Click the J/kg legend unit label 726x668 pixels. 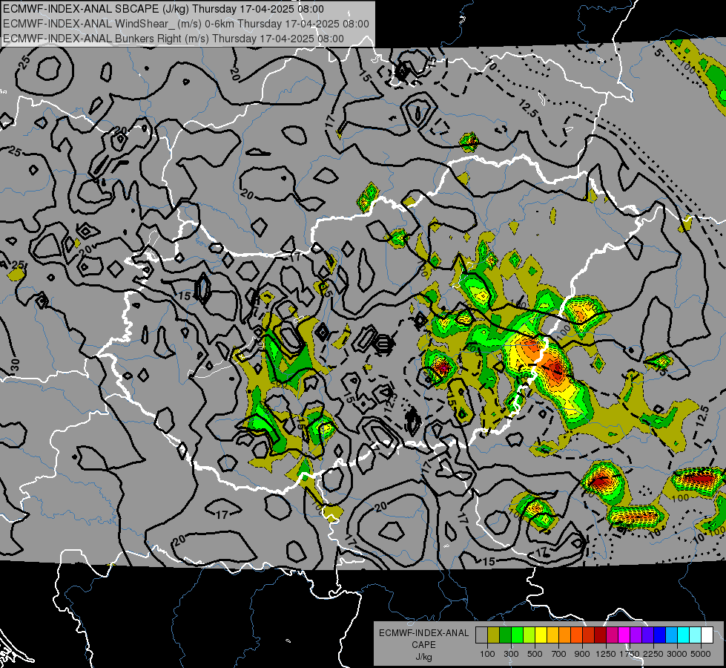(424, 657)
